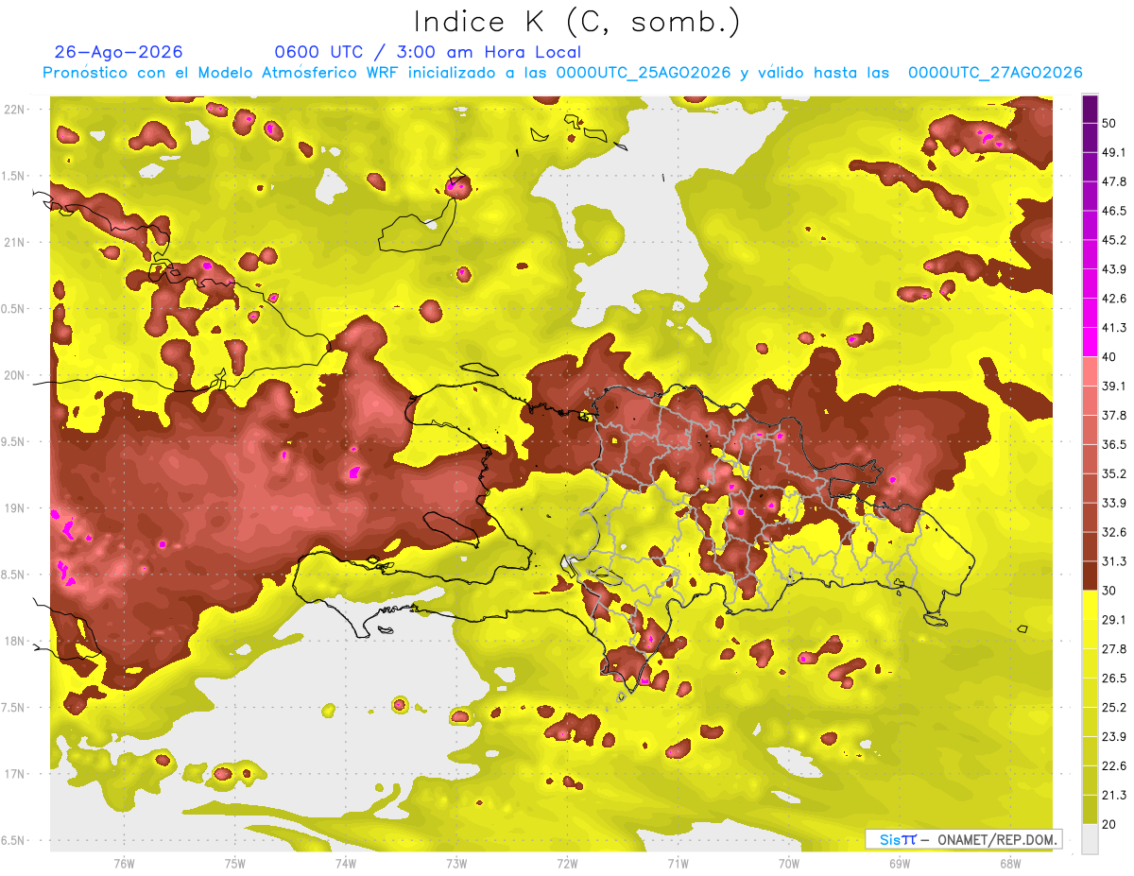This screenshot has width=1134, height=876.
Task: Click the colorbar value 27.8
Action: coord(1114,648)
